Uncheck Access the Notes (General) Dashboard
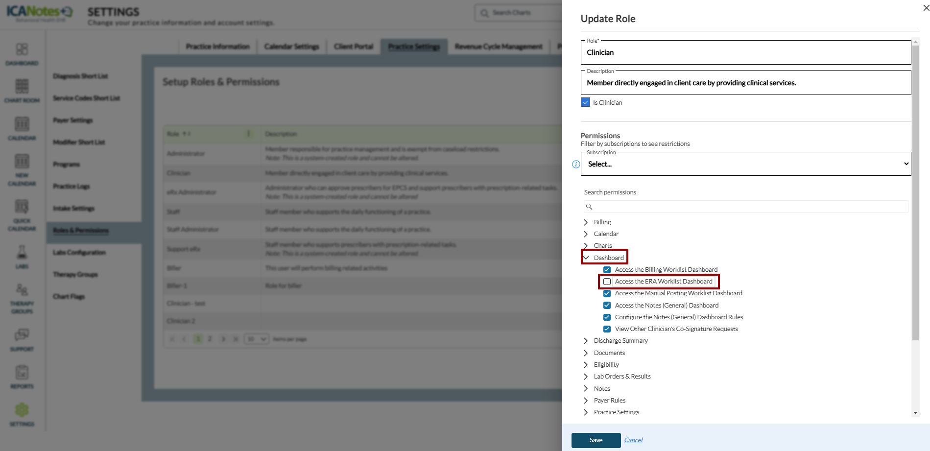The image size is (930, 451). pyautogui.click(x=607, y=305)
